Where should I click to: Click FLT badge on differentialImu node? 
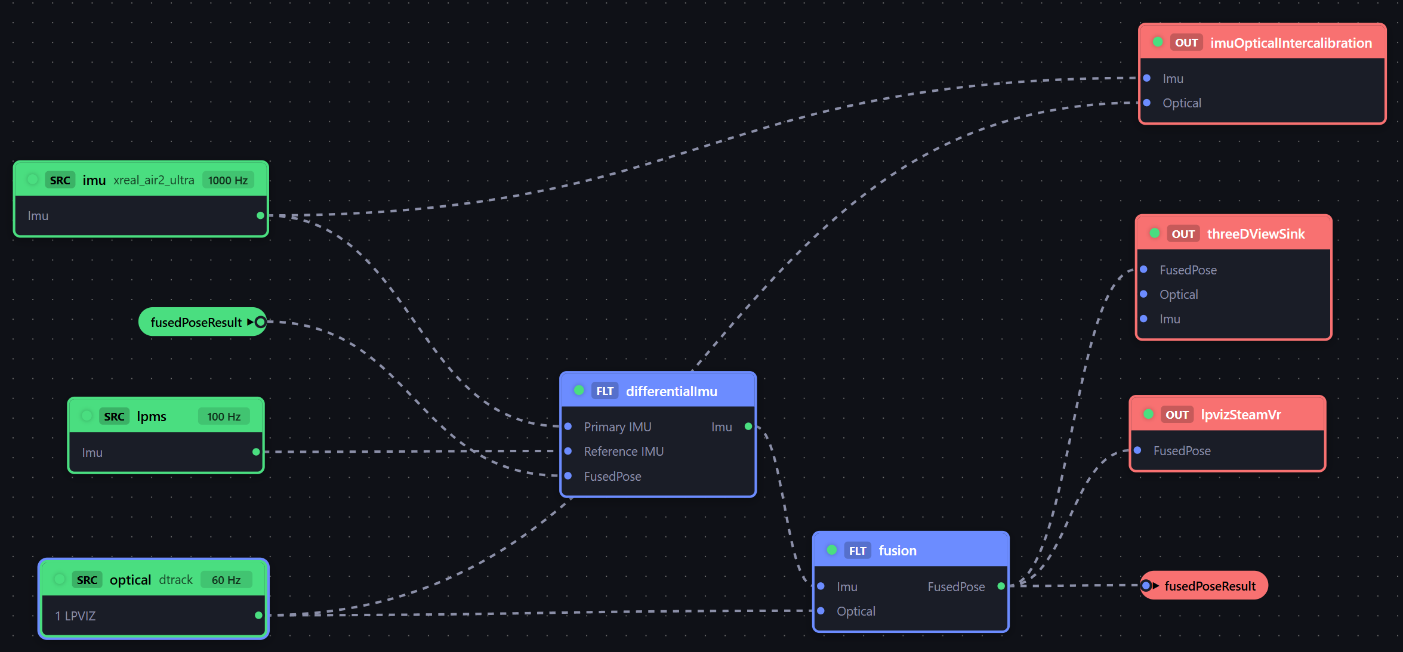[605, 391]
